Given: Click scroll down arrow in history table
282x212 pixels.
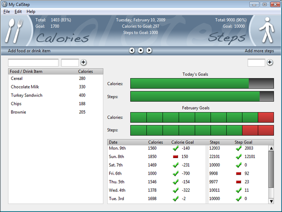Looking at the screenshot, I should [271, 201].
